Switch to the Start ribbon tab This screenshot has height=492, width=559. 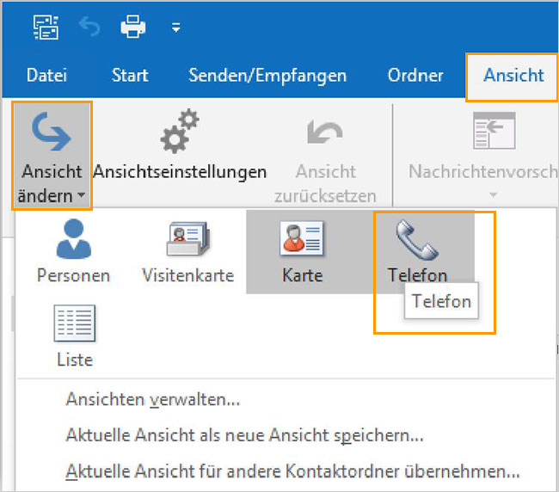coord(130,75)
